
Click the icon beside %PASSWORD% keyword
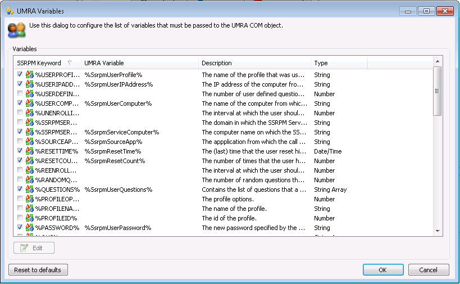(30, 228)
